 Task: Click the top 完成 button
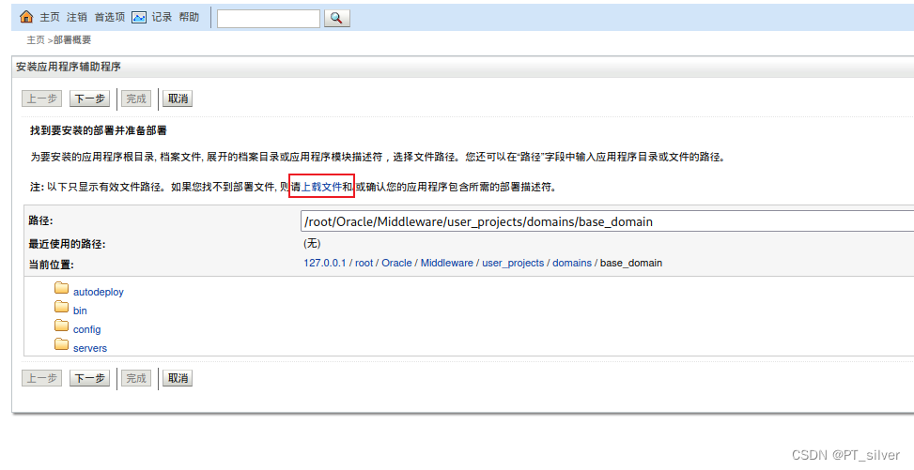[136, 99]
